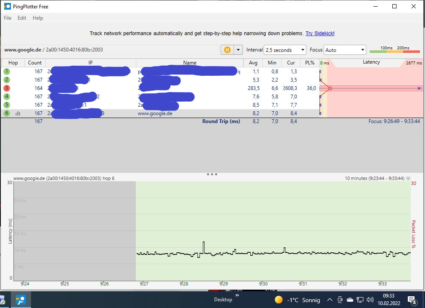This screenshot has width=425, height=308.
Task: Maximize the PingPlotter window
Action: click(394, 6)
